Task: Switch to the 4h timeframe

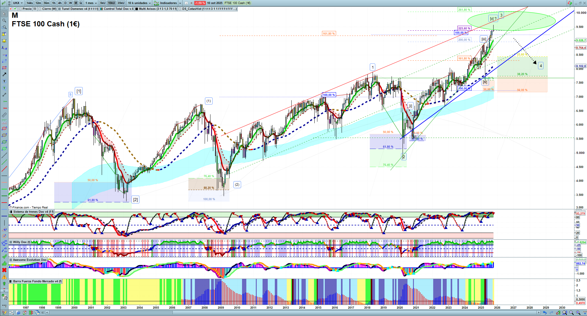Action: (x=60, y=3)
